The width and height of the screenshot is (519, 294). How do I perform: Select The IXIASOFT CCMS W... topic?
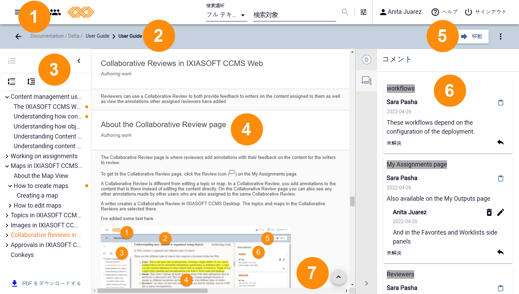tap(47, 107)
